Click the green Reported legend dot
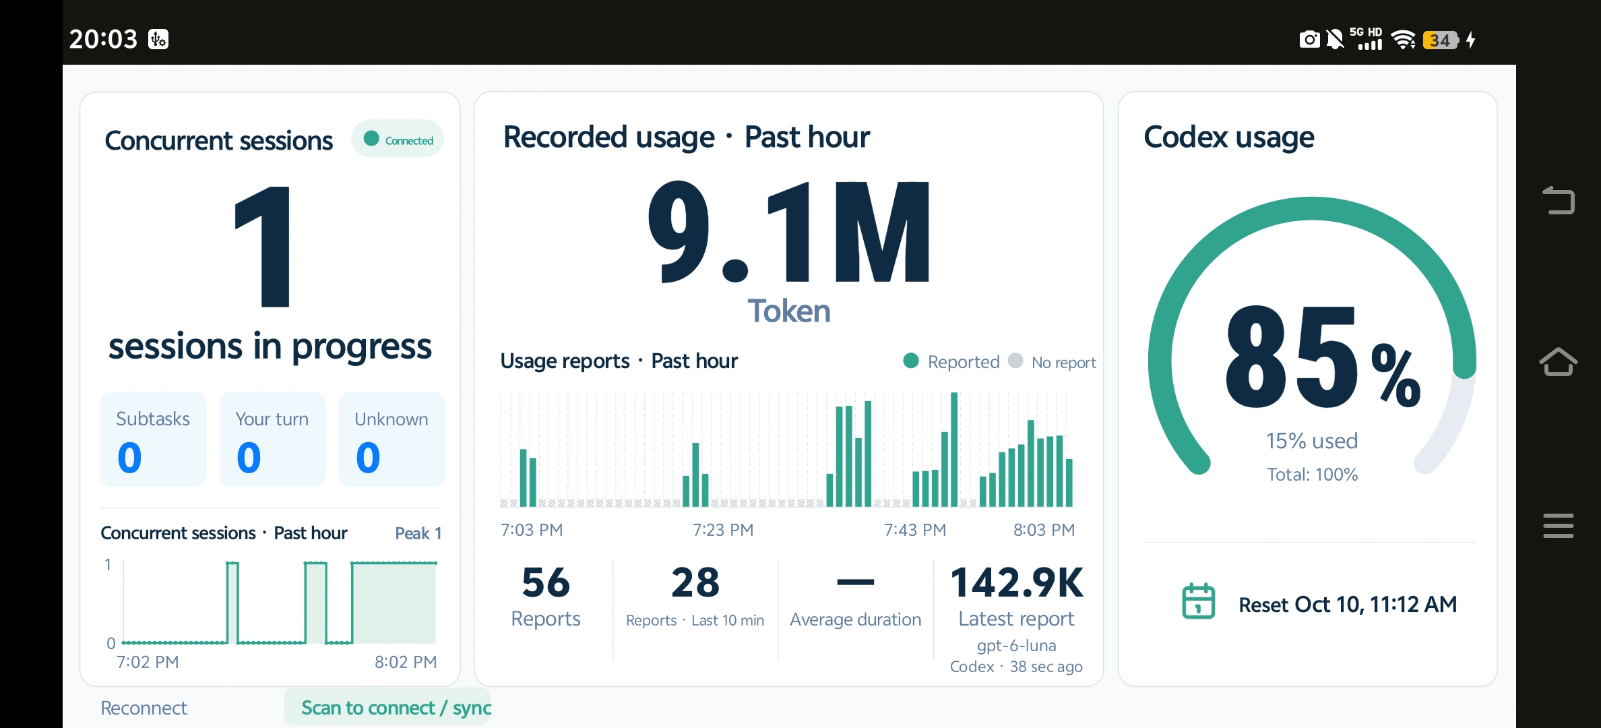1601x728 pixels. point(911,361)
